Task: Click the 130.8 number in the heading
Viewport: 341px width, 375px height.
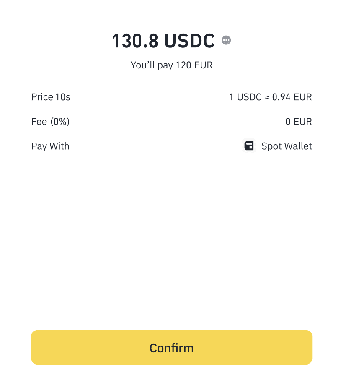Action: pos(135,41)
